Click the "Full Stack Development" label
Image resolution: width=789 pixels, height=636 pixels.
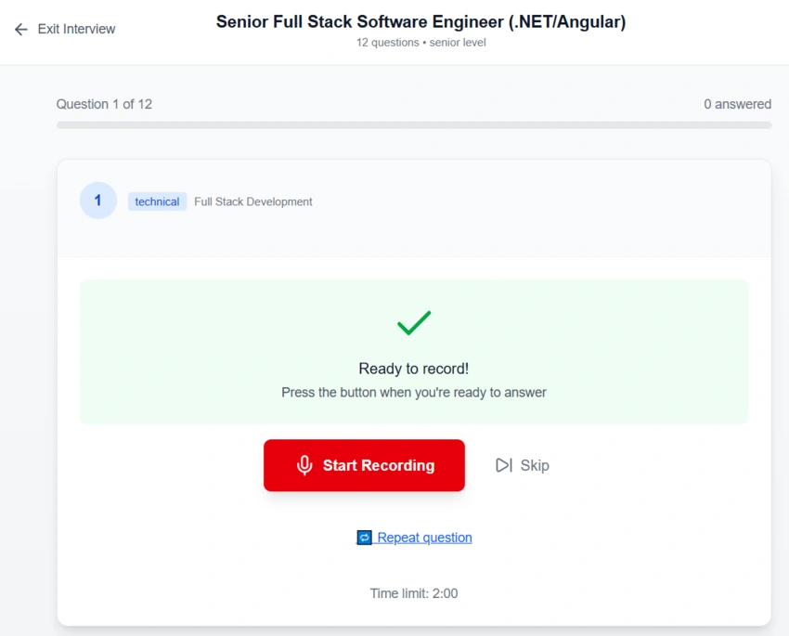pyautogui.click(x=253, y=201)
